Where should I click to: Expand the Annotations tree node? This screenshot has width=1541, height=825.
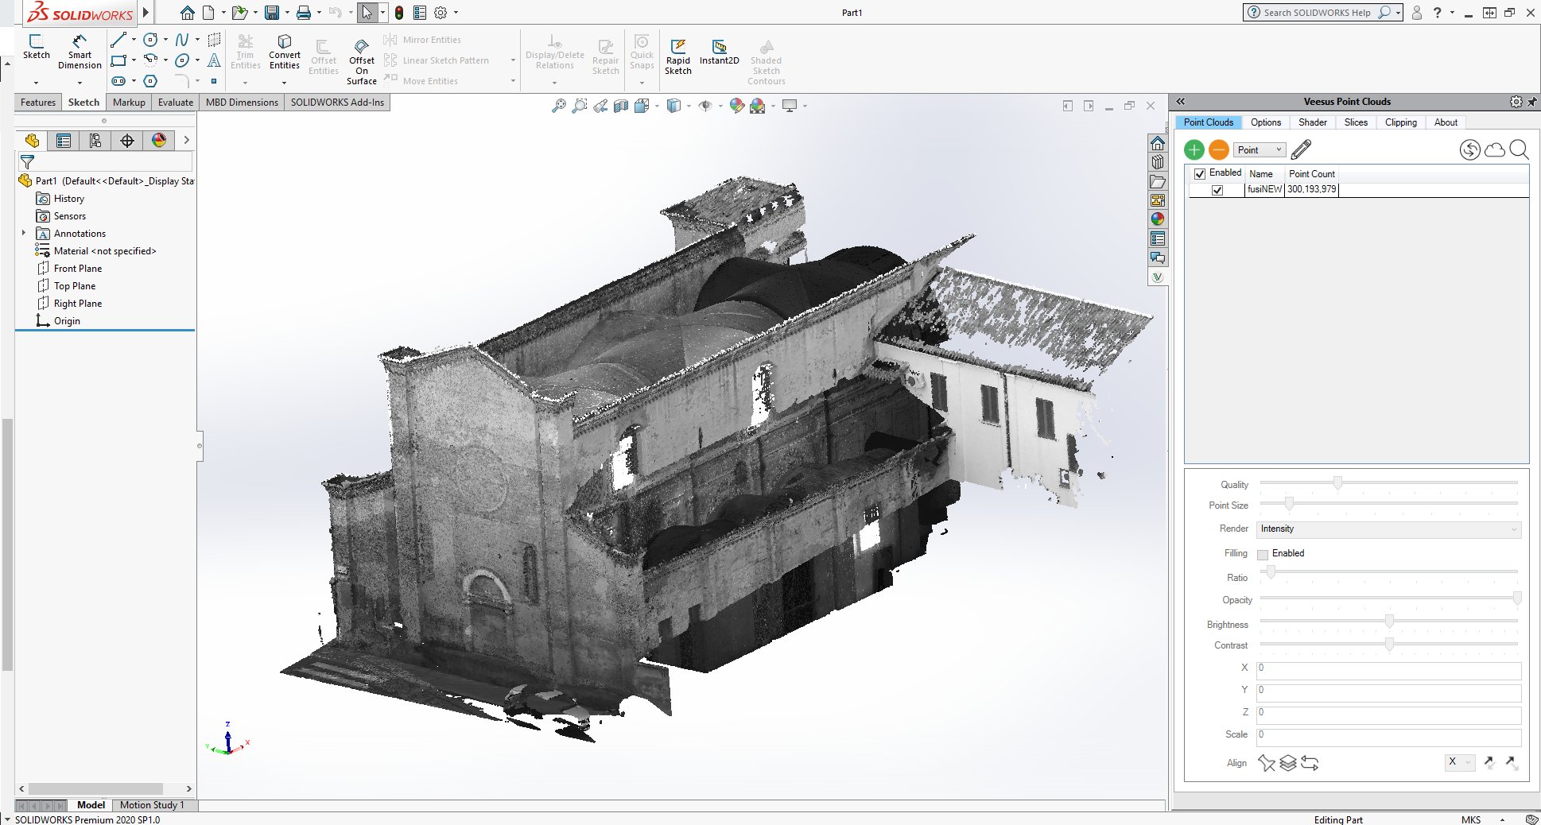pyautogui.click(x=24, y=234)
